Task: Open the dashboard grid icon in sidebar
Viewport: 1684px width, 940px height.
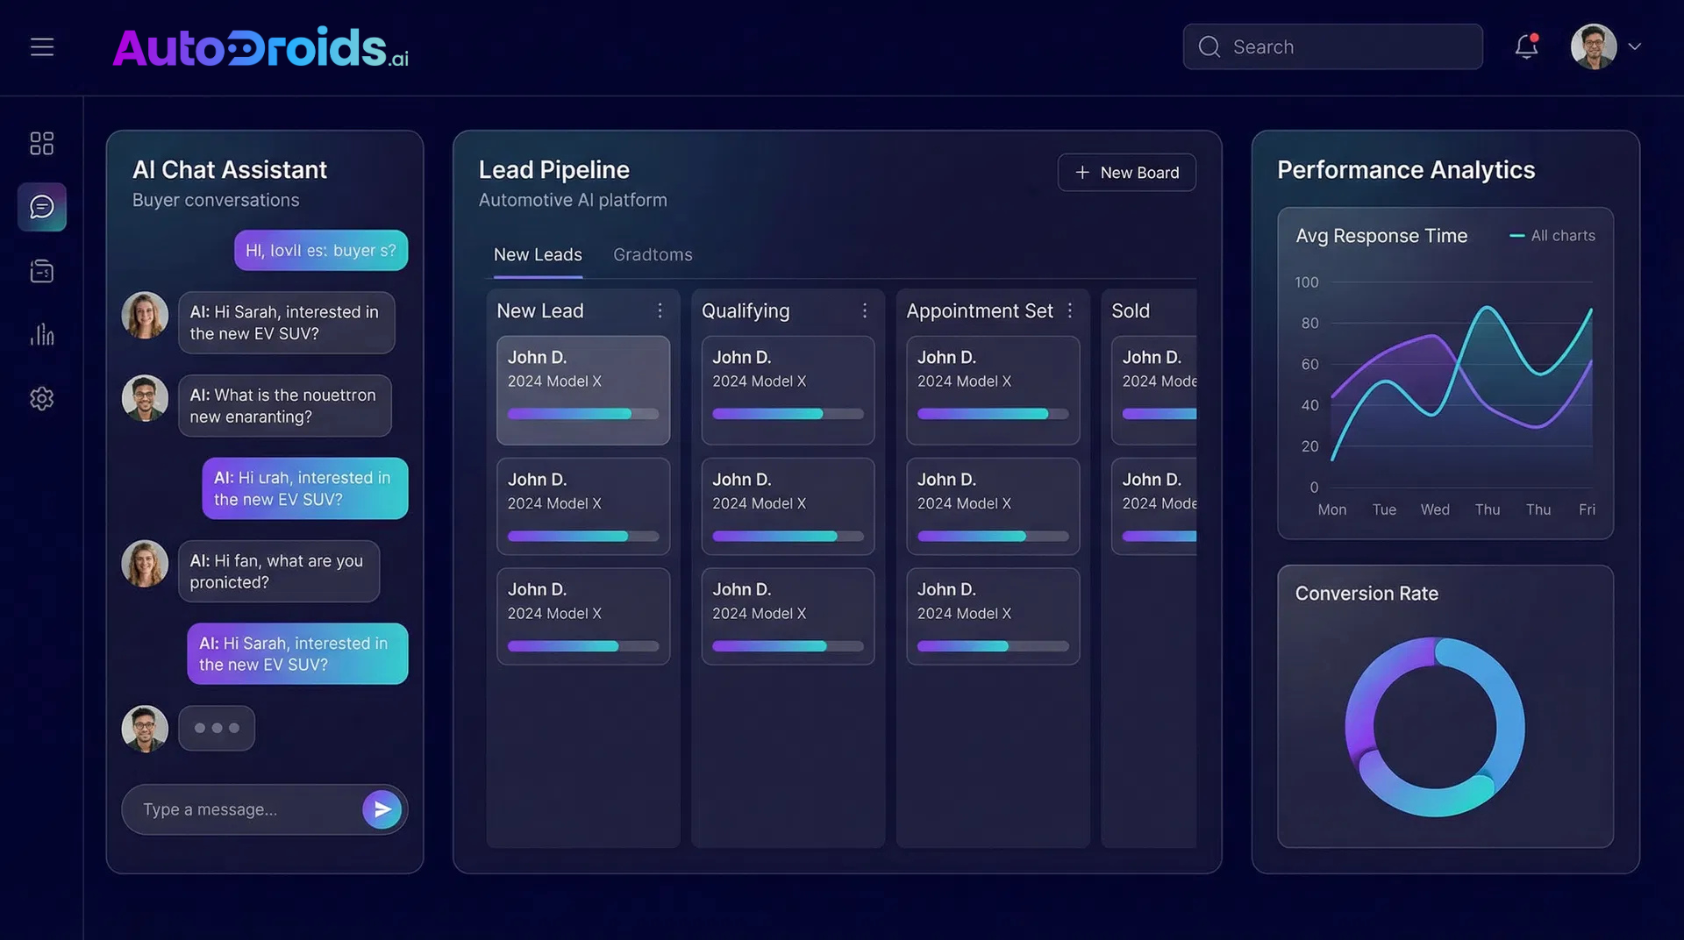Action: coord(41,142)
